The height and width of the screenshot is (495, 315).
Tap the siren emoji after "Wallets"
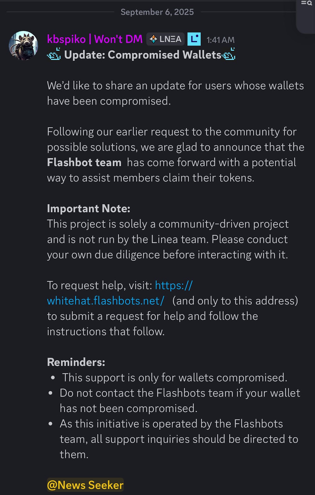click(x=229, y=55)
